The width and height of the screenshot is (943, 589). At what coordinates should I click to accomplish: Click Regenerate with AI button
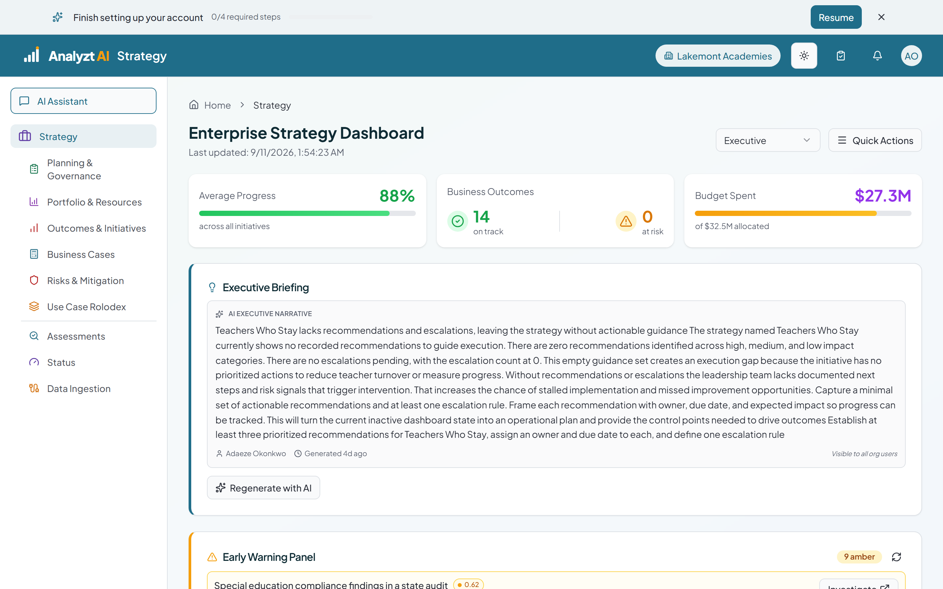pos(263,488)
